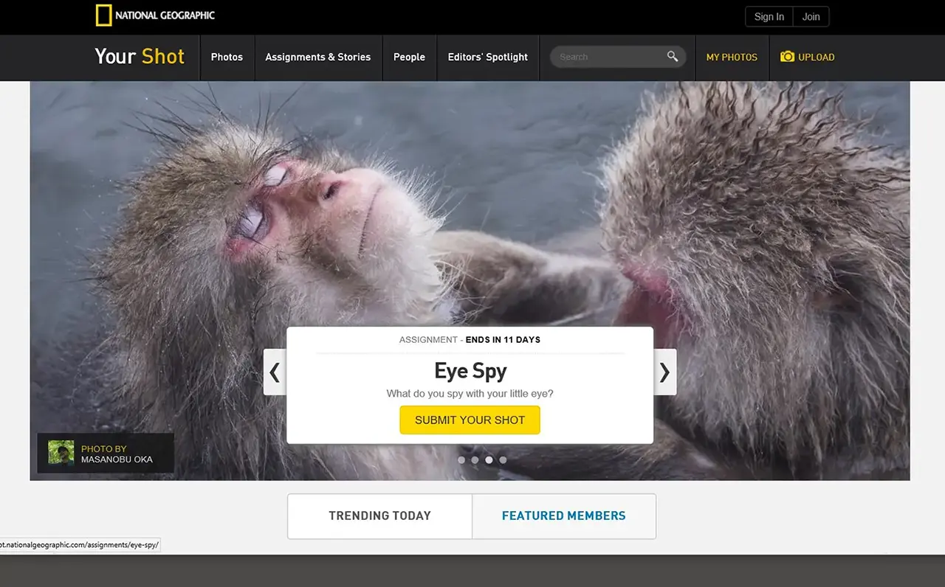
Task: Go to previous slide with left arrow
Action: pyautogui.click(x=275, y=372)
